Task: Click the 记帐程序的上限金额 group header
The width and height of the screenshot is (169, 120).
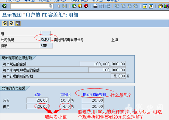Action: click(x=17, y=58)
